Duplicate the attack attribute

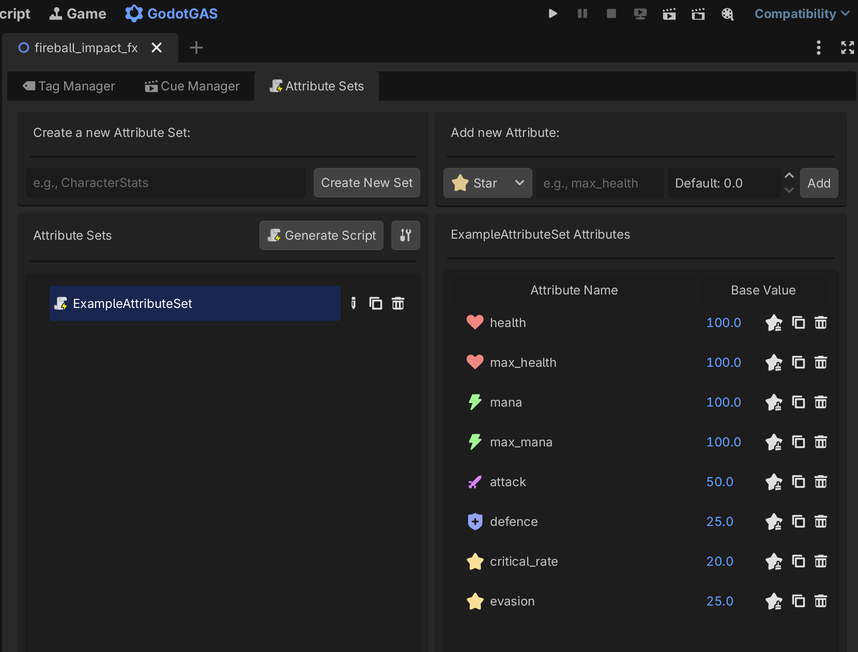click(x=799, y=482)
